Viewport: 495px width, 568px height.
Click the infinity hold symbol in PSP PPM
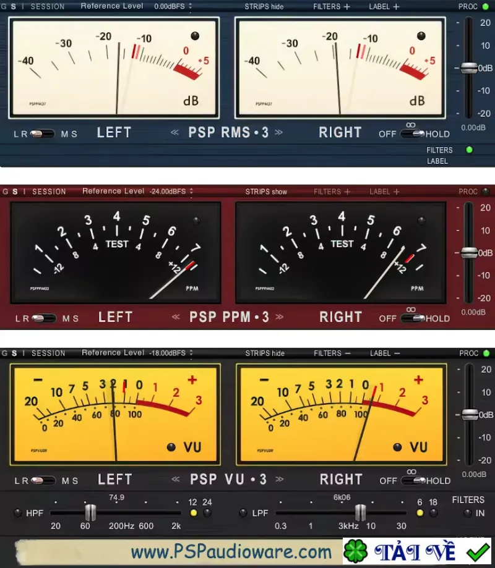[411, 310]
